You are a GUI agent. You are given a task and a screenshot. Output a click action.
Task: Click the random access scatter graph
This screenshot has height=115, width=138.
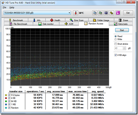[x=60, y=57]
